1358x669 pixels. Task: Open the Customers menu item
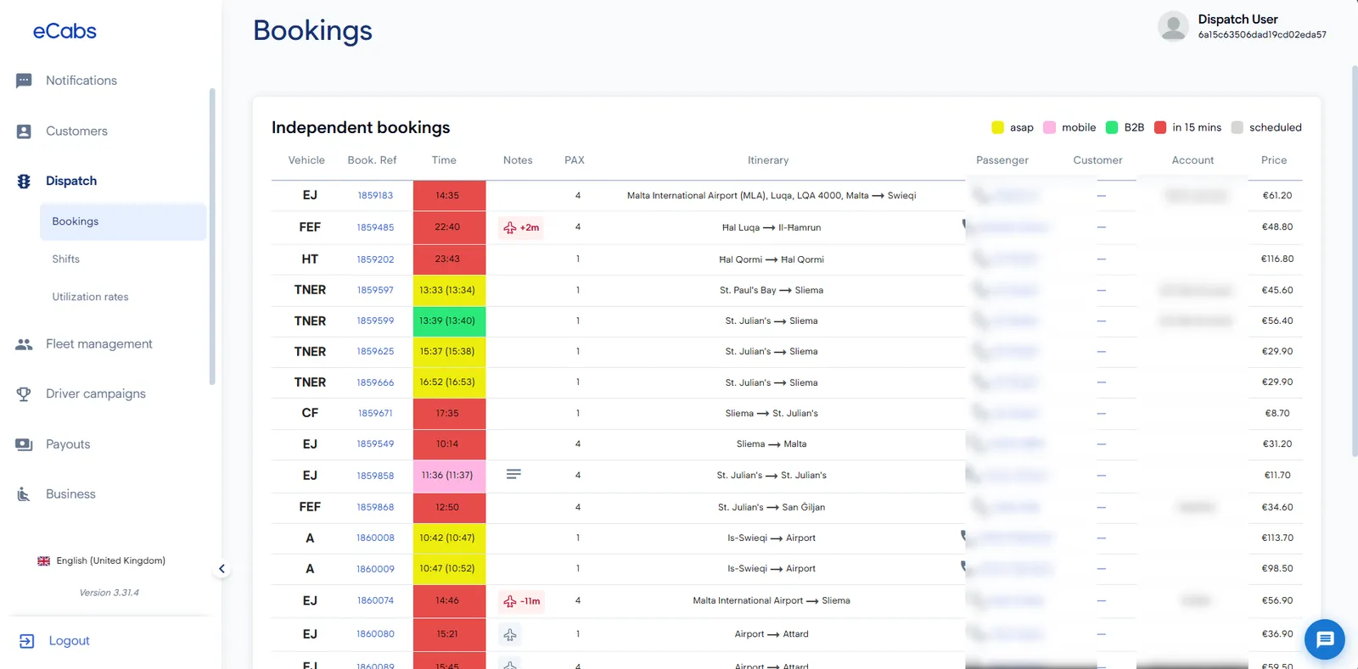click(76, 131)
